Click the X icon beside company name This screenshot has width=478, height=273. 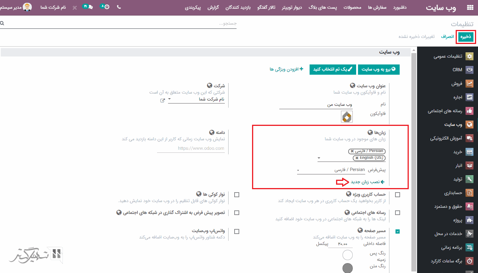click(x=75, y=8)
